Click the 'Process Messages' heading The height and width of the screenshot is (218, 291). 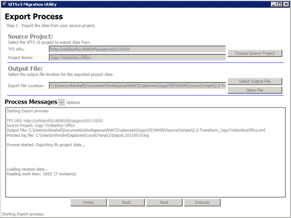pyautogui.click(x=31, y=102)
